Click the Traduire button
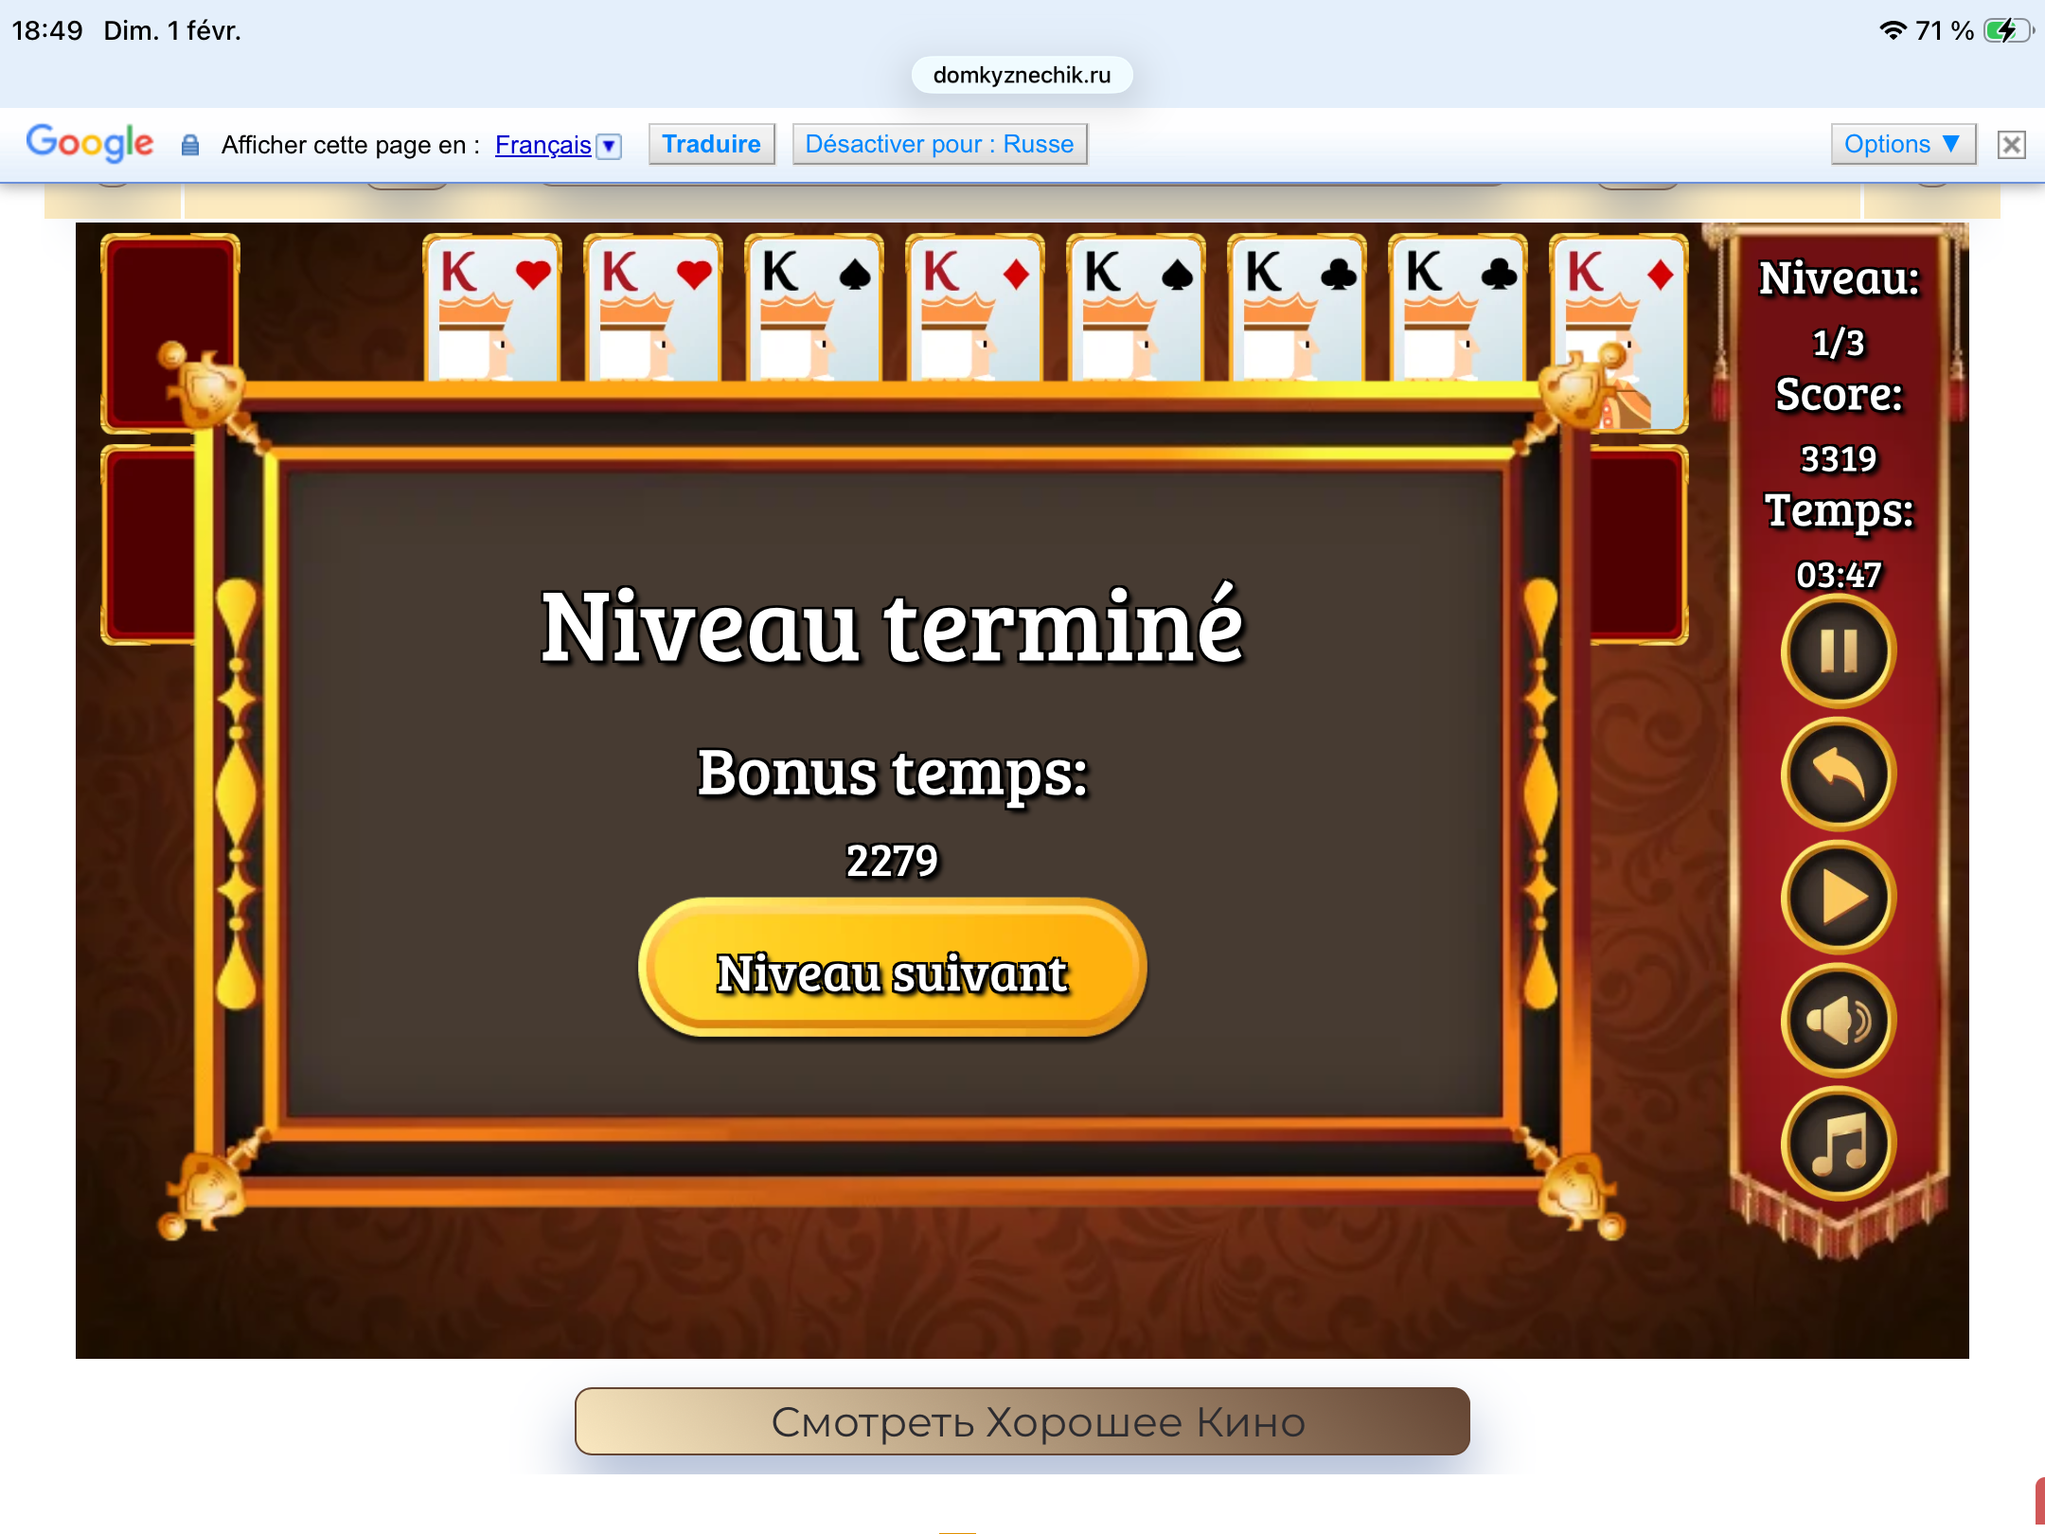 pos(711,144)
